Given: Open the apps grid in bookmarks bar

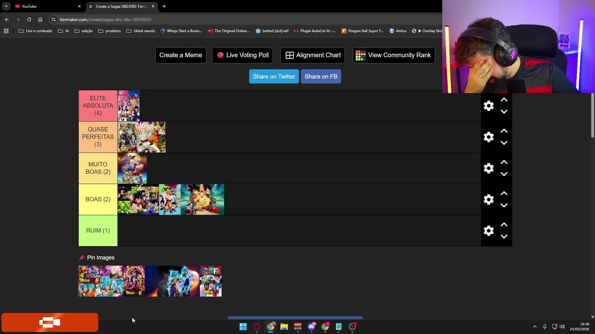Looking at the screenshot, I should [x=6, y=31].
